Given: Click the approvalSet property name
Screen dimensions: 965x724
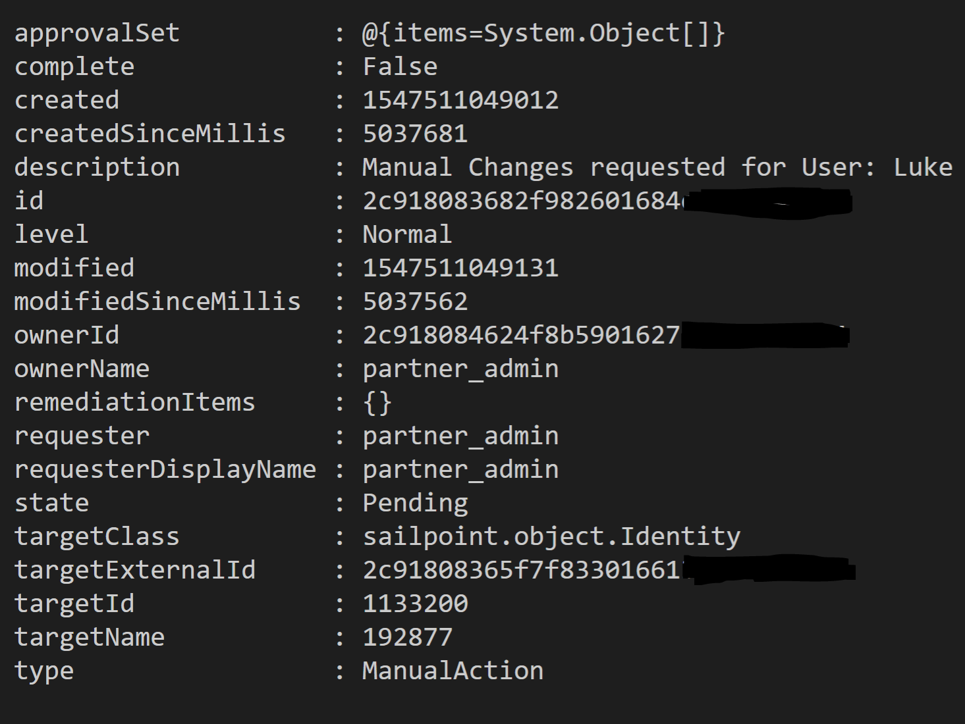Looking at the screenshot, I should pos(97,33).
